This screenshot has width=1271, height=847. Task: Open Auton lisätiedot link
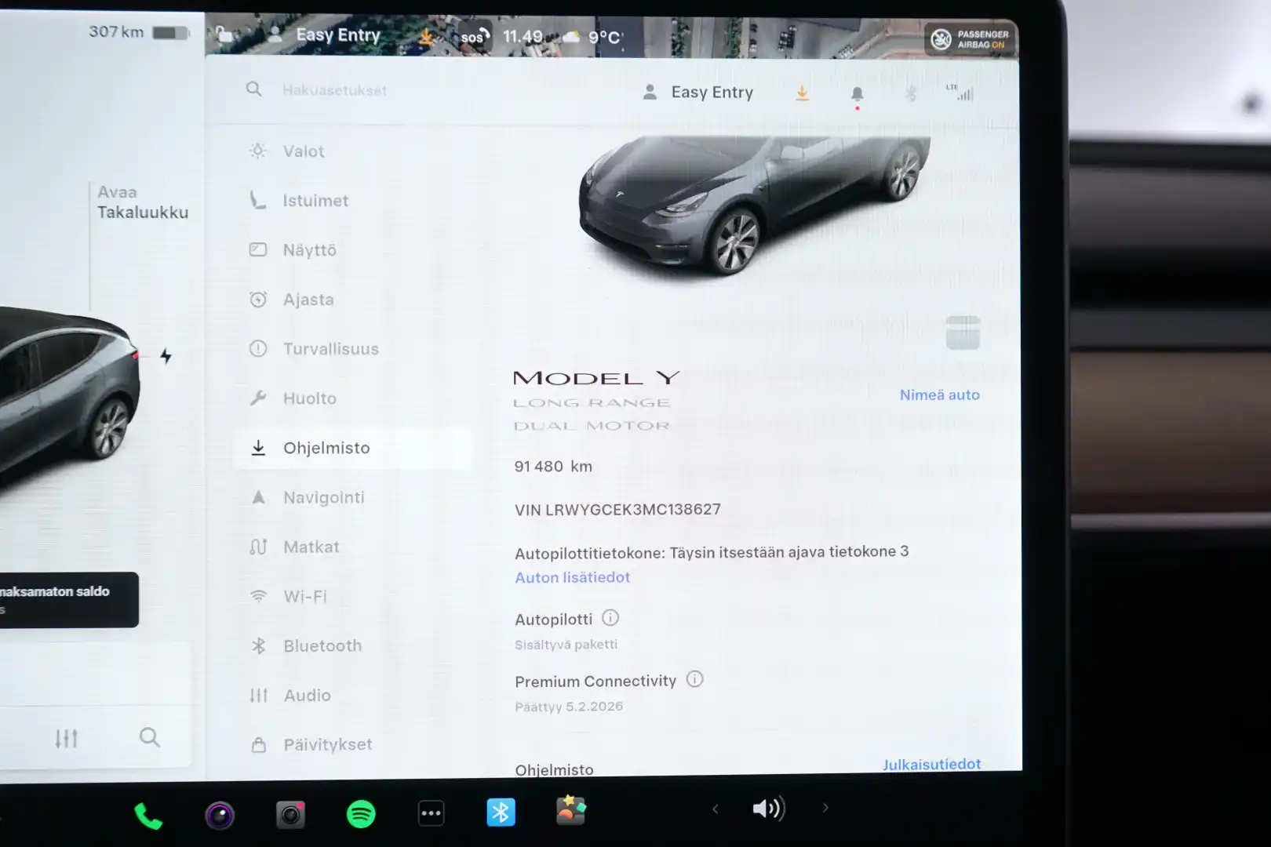point(573,577)
